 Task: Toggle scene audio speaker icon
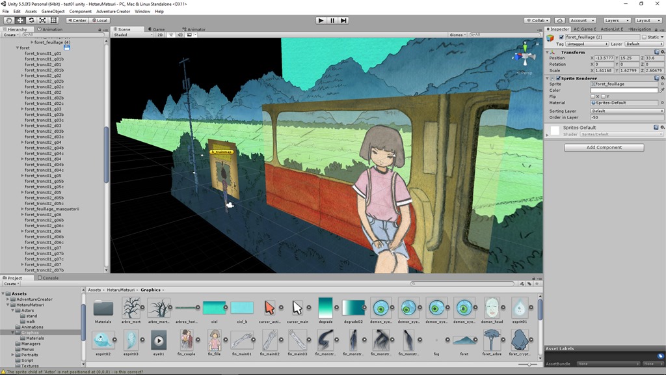(x=180, y=35)
